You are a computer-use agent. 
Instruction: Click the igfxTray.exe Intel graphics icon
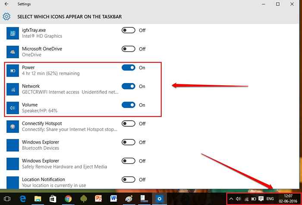pyautogui.click(x=13, y=33)
